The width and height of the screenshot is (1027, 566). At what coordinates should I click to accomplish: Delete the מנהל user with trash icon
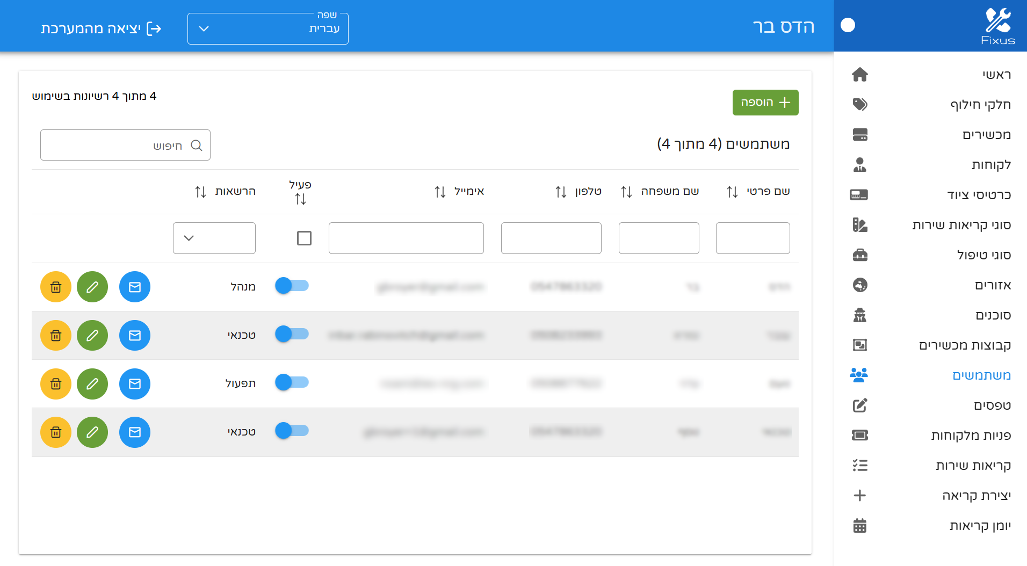tap(56, 287)
